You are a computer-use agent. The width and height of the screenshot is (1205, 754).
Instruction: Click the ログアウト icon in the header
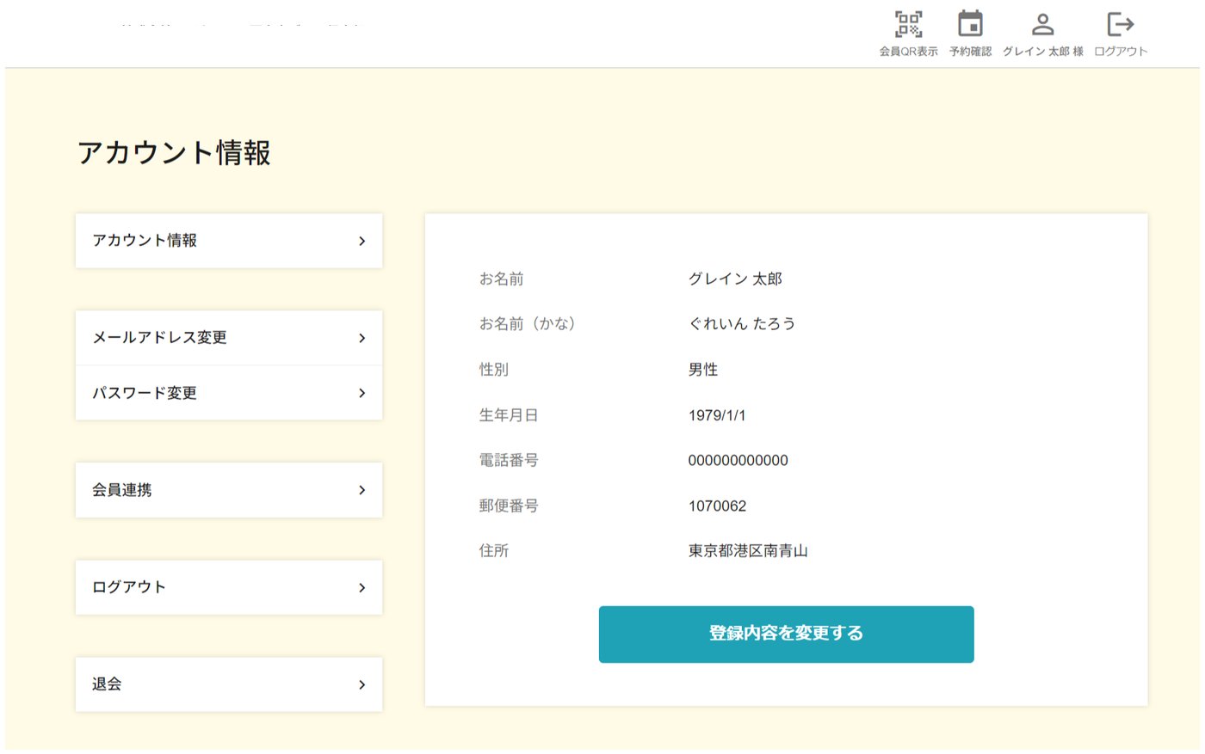(x=1120, y=24)
